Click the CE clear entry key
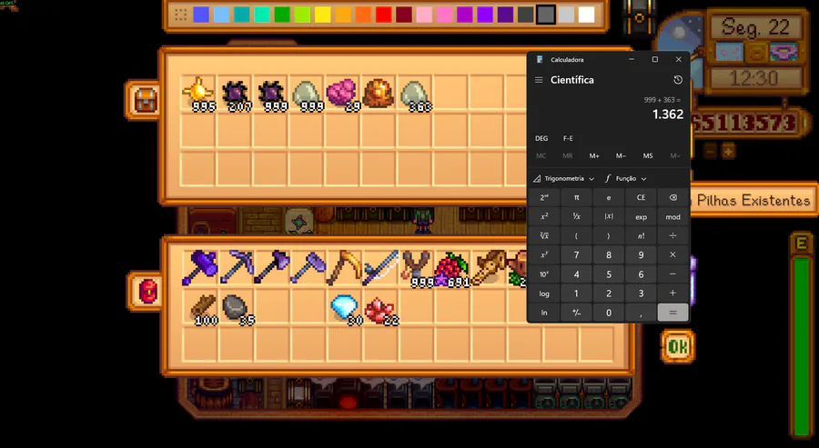 tap(641, 198)
